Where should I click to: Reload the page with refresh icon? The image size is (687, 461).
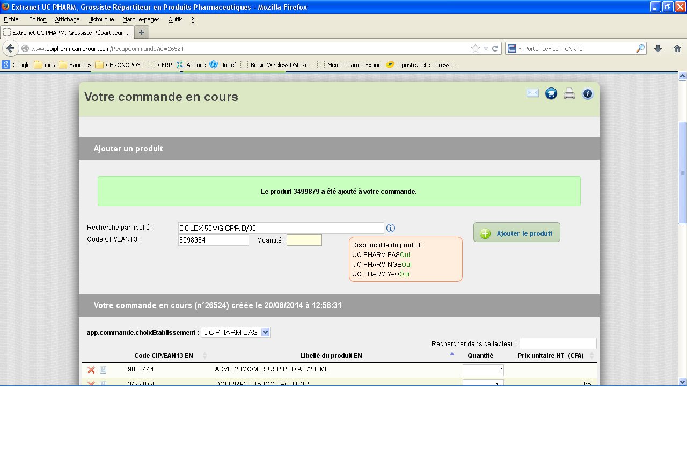495,48
